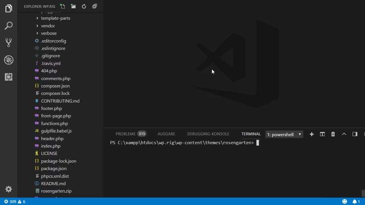Switch to the PROBLEME tab
The width and height of the screenshot is (365, 205).
pyautogui.click(x=125, y=134)
